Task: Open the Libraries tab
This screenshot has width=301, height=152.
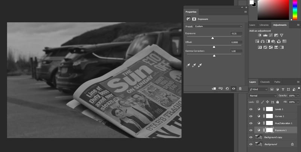Action: pos(264,25)
